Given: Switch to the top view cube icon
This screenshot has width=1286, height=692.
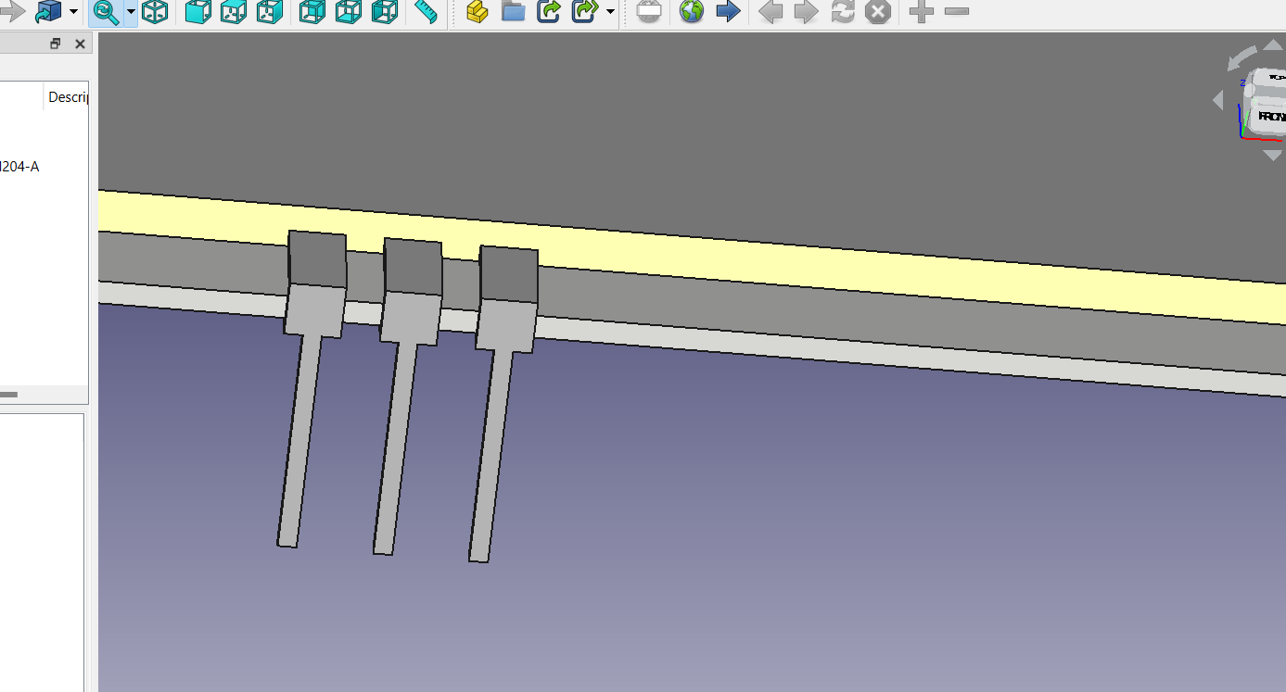Looking at the screenshot, I should click(234, 12).
